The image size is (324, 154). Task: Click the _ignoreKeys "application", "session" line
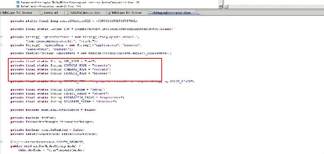click(x=76, y=45)
